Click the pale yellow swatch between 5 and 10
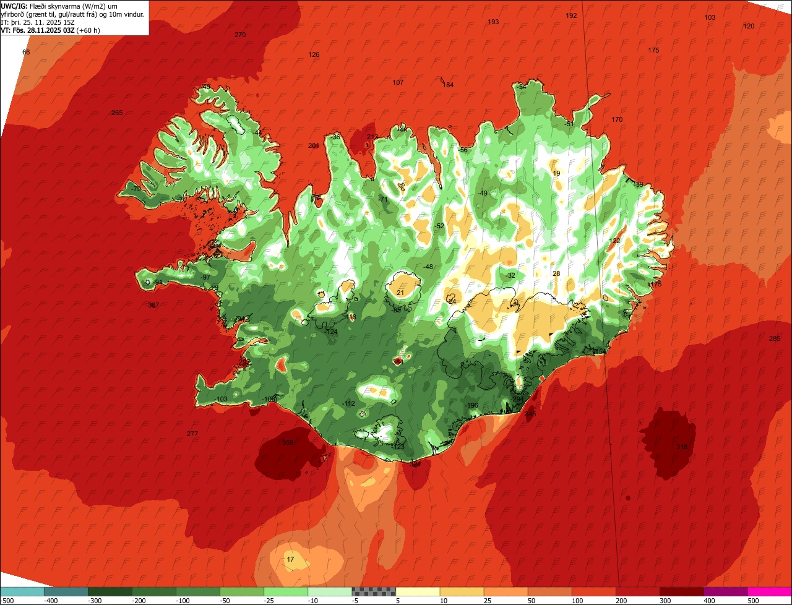Screen dimensions: 792x605 pos(417,591)
